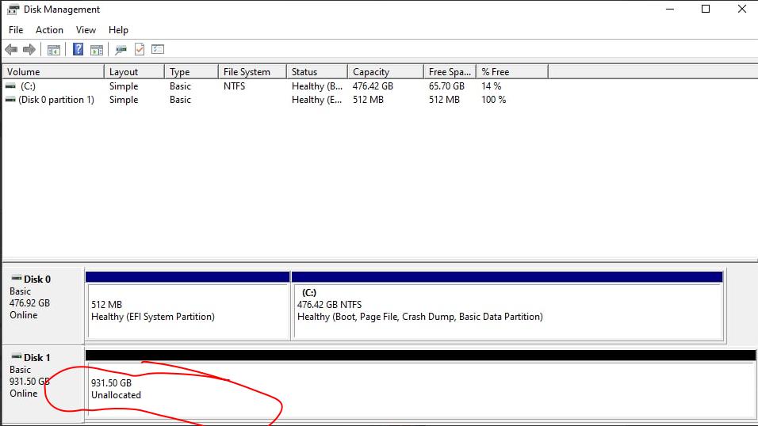758x426 pixels.
Task: Click the 476.42 GB capacity cell in the list
Action: (373, 86)
